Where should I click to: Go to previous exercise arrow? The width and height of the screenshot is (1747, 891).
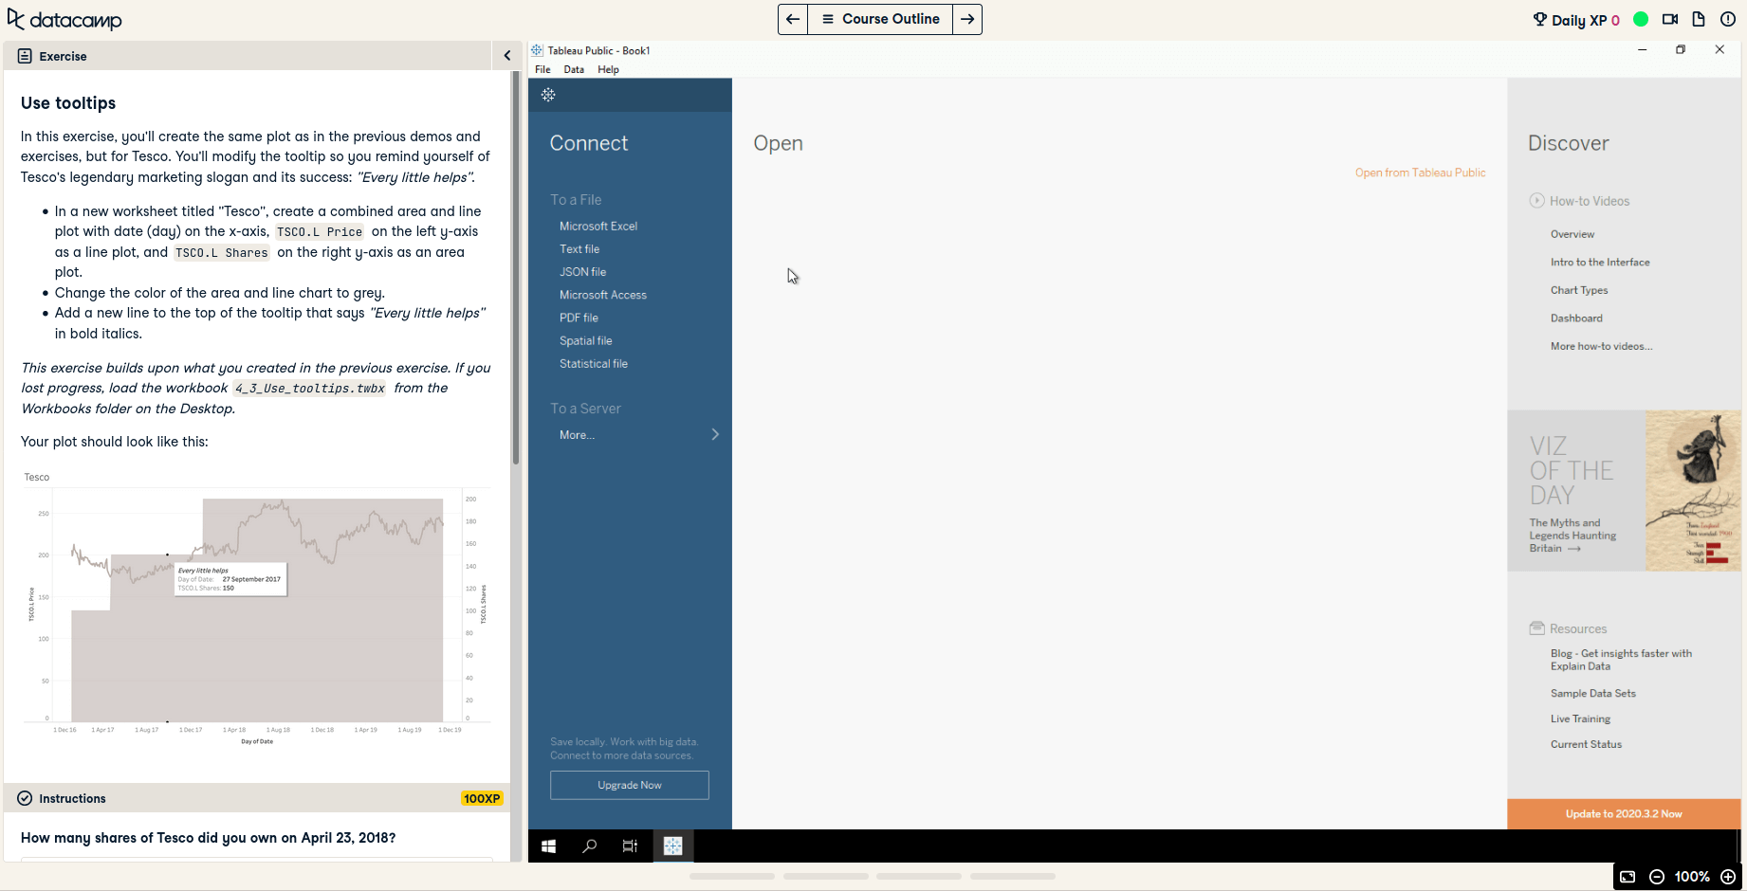(793, 19)
